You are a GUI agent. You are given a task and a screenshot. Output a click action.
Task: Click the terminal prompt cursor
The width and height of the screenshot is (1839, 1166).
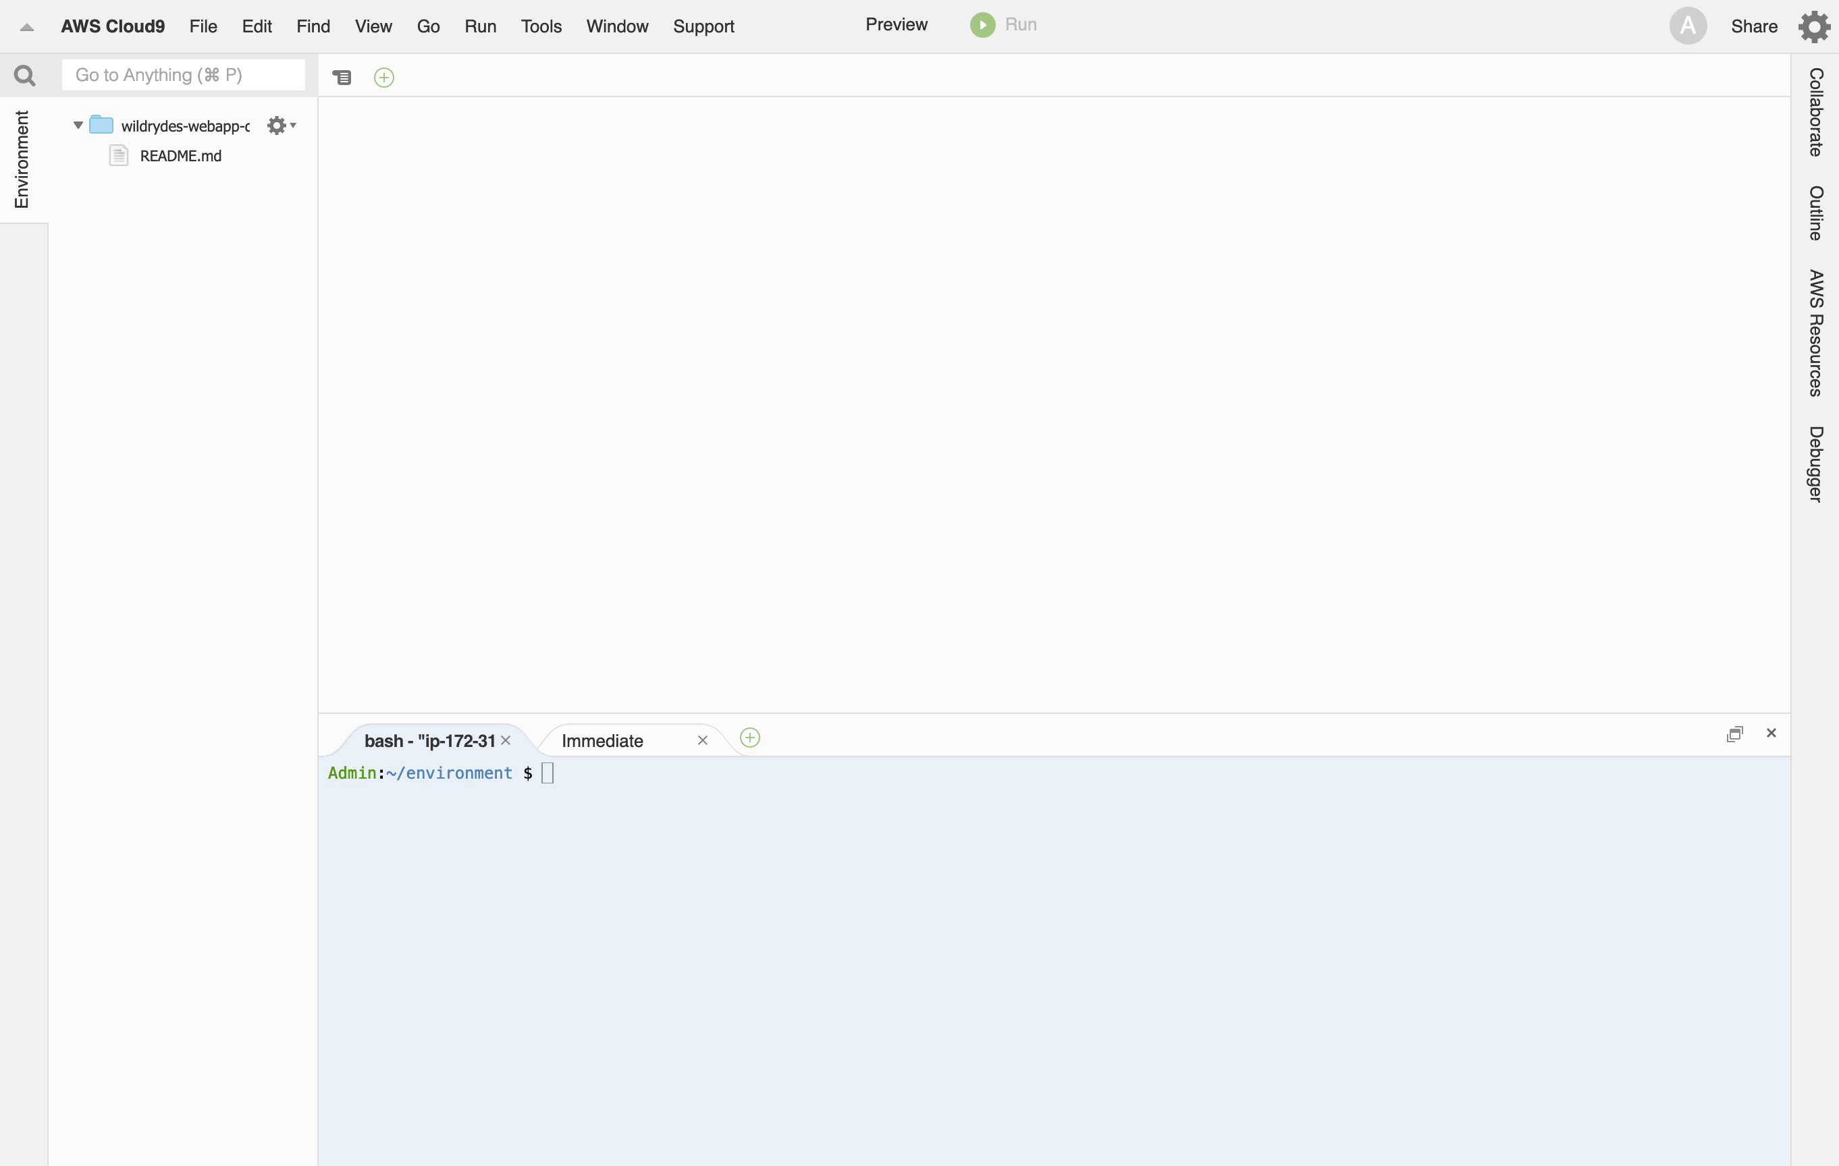tap(548, 773)
